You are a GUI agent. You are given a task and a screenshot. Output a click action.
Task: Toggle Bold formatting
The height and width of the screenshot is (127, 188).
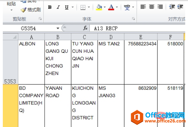[50, 7]
